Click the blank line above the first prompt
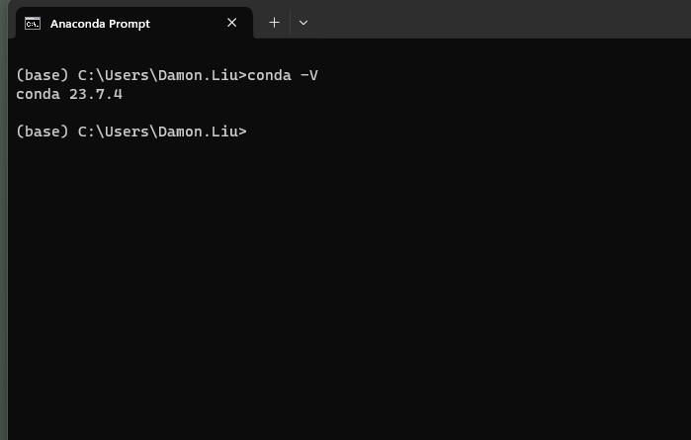The image size is (691, 440). coord(198,56)
